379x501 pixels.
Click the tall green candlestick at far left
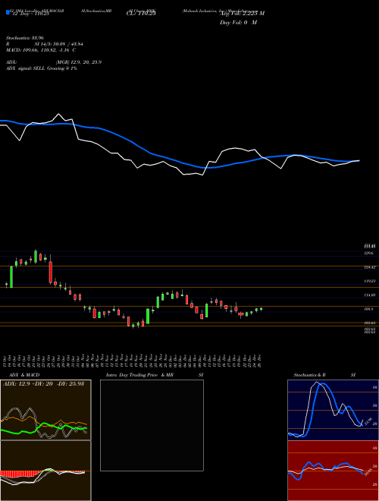[11, 277]
